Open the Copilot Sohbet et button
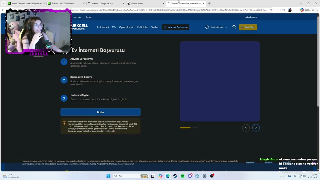 coord(307,10)
